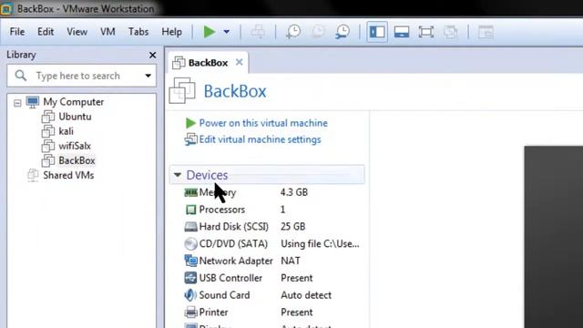
Task: Select the Ubuntu virtual machine
Action: point(75,117)
